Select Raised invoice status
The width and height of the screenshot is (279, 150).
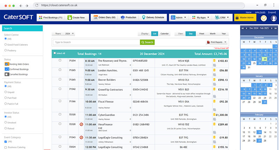click(x=6, y=128)
